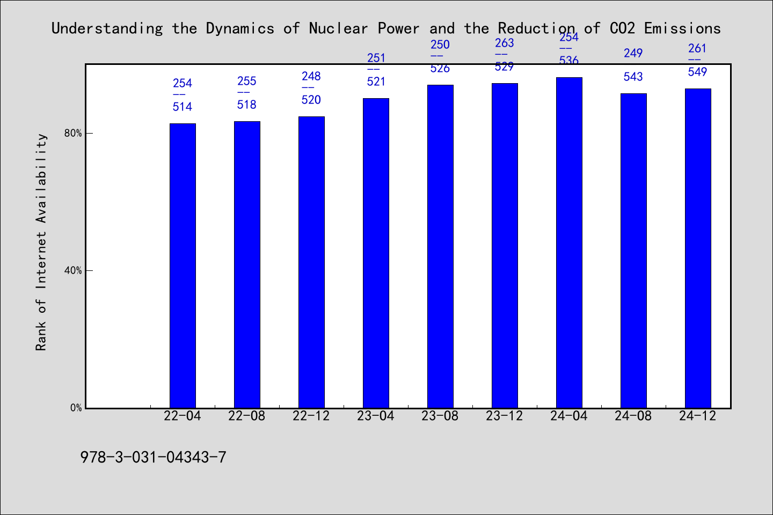
Task: Select the blue bar for 22-12
Action: pyautogui.click(x=311, y=262)
